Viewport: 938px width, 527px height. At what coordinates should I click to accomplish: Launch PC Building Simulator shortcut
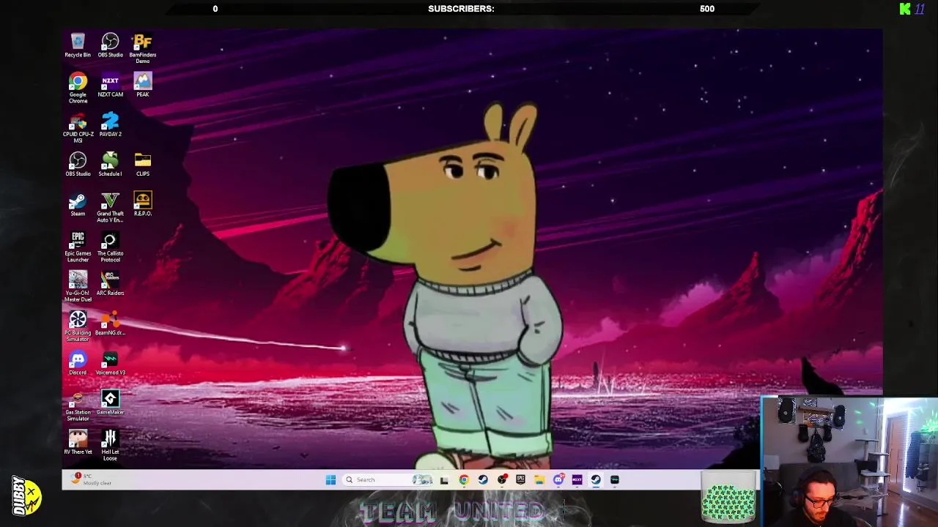(78, 326)
